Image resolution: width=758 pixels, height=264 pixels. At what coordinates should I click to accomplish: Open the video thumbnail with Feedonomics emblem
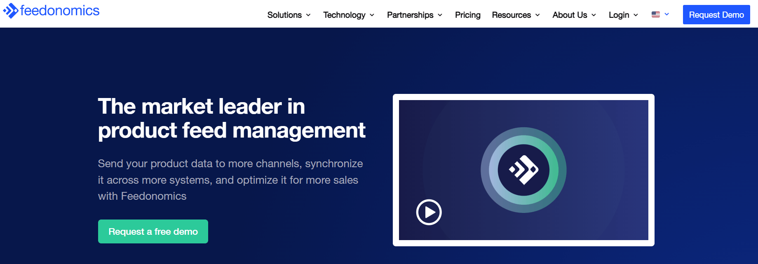click(523, 170)
